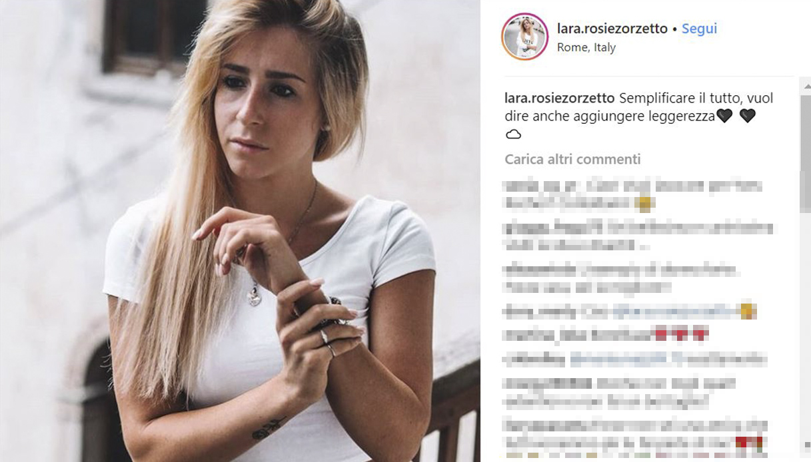This screenshot has width=811, height=462.
Task: Click the Segui follow link
Action: [699, 29]
